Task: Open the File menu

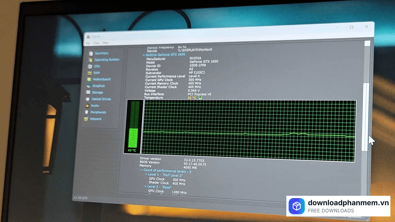Action: coord(88,43)
